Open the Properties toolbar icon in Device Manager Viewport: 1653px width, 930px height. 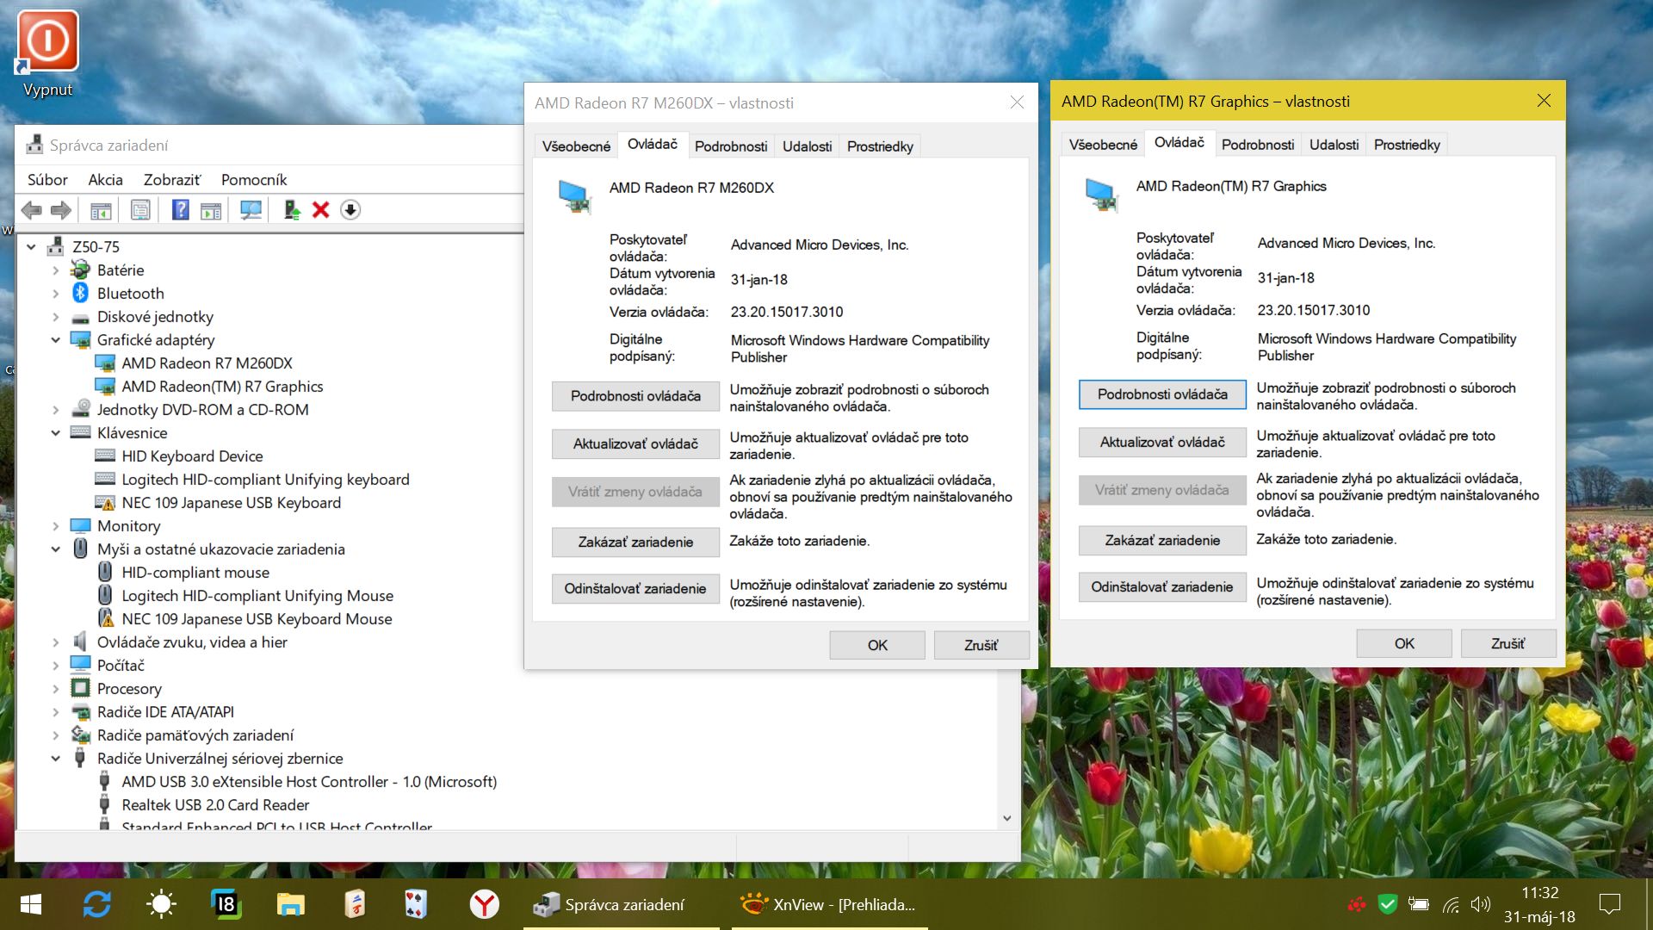coord(140,210)
